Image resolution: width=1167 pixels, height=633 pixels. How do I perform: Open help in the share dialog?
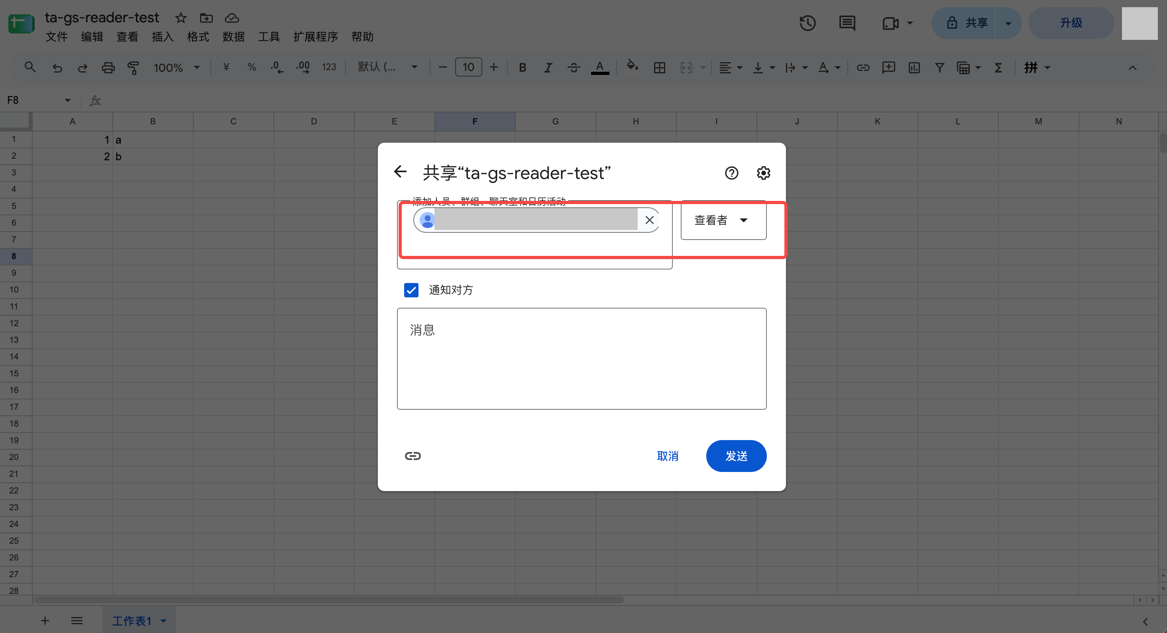tap(731, 173)
